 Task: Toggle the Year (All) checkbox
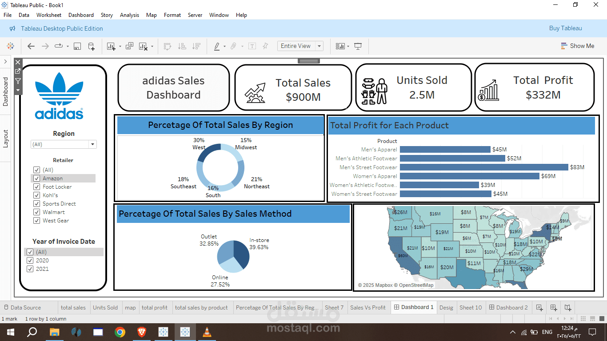pos(30,252)
